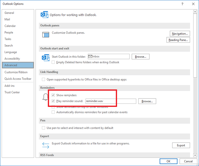Open the Mail options category

coord(7,20)
